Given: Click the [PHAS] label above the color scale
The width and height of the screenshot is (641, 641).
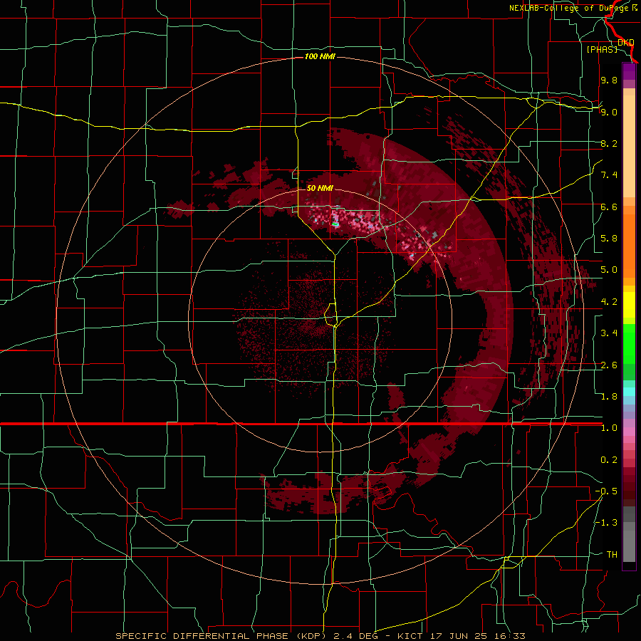Looking at the screenshot, I should click(x=602, y=49).
